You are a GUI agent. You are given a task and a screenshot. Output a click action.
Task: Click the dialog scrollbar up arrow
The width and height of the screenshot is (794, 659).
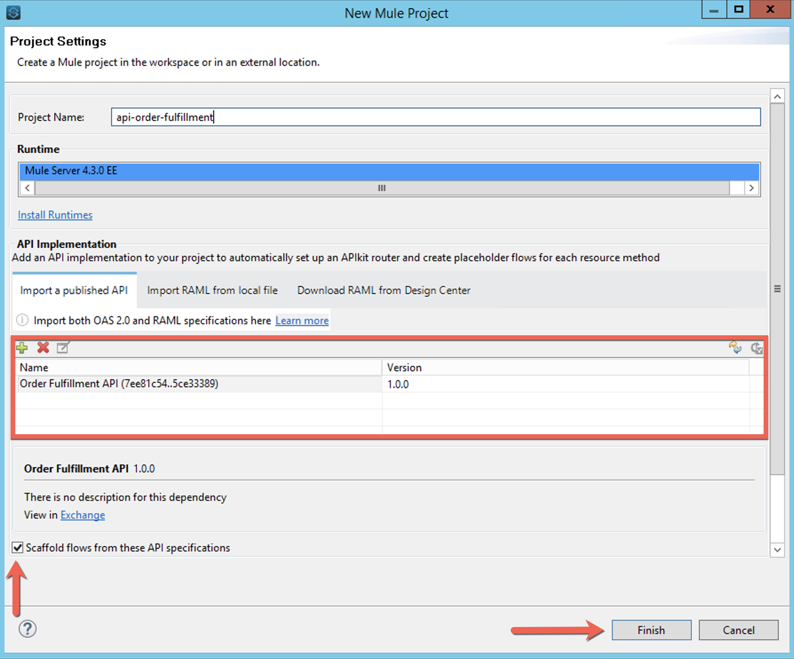click(x=777, y=96)
